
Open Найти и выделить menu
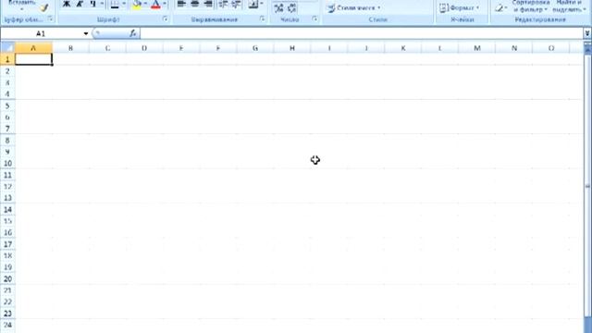(x=569, y=6)
